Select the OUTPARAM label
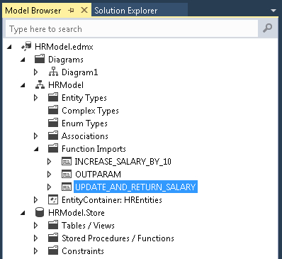This screenshot has width=282, height=259. (98, 175)
